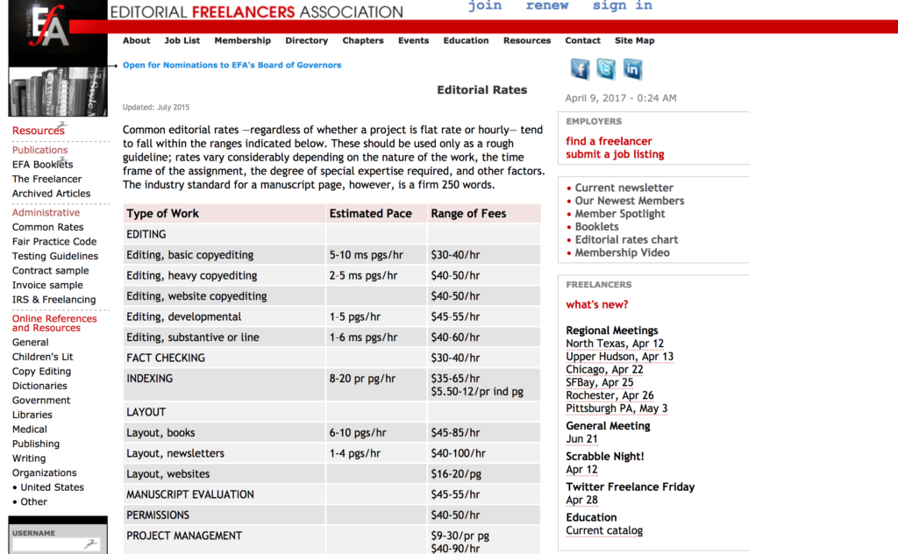The image size is (898, 554).
Task: Click the bookshelf image under the logo
Action: 57,91
